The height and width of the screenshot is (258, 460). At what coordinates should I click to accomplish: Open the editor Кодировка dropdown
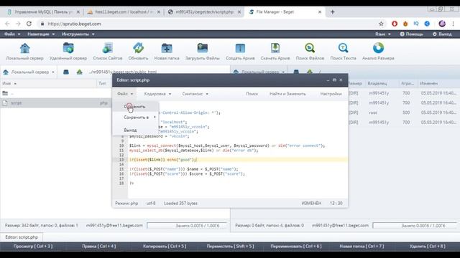click(157, 94)
